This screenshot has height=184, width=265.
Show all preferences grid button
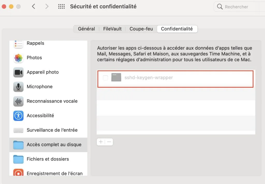[61, 6]
